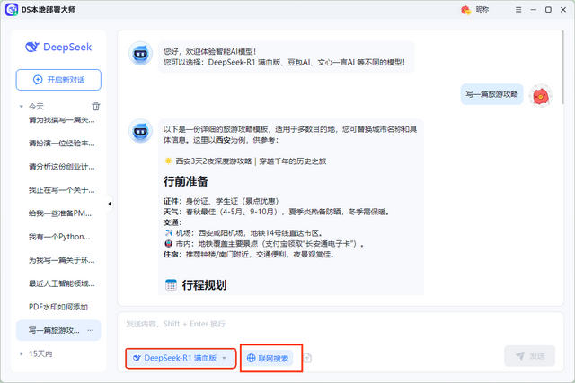Click the user message bubble 写一篇旅游攻略
Screen dimensions: 575x383
tap(491, 94)
